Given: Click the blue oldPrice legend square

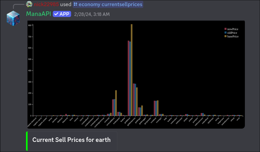Looking at the screenshot, I should point(226,33).
